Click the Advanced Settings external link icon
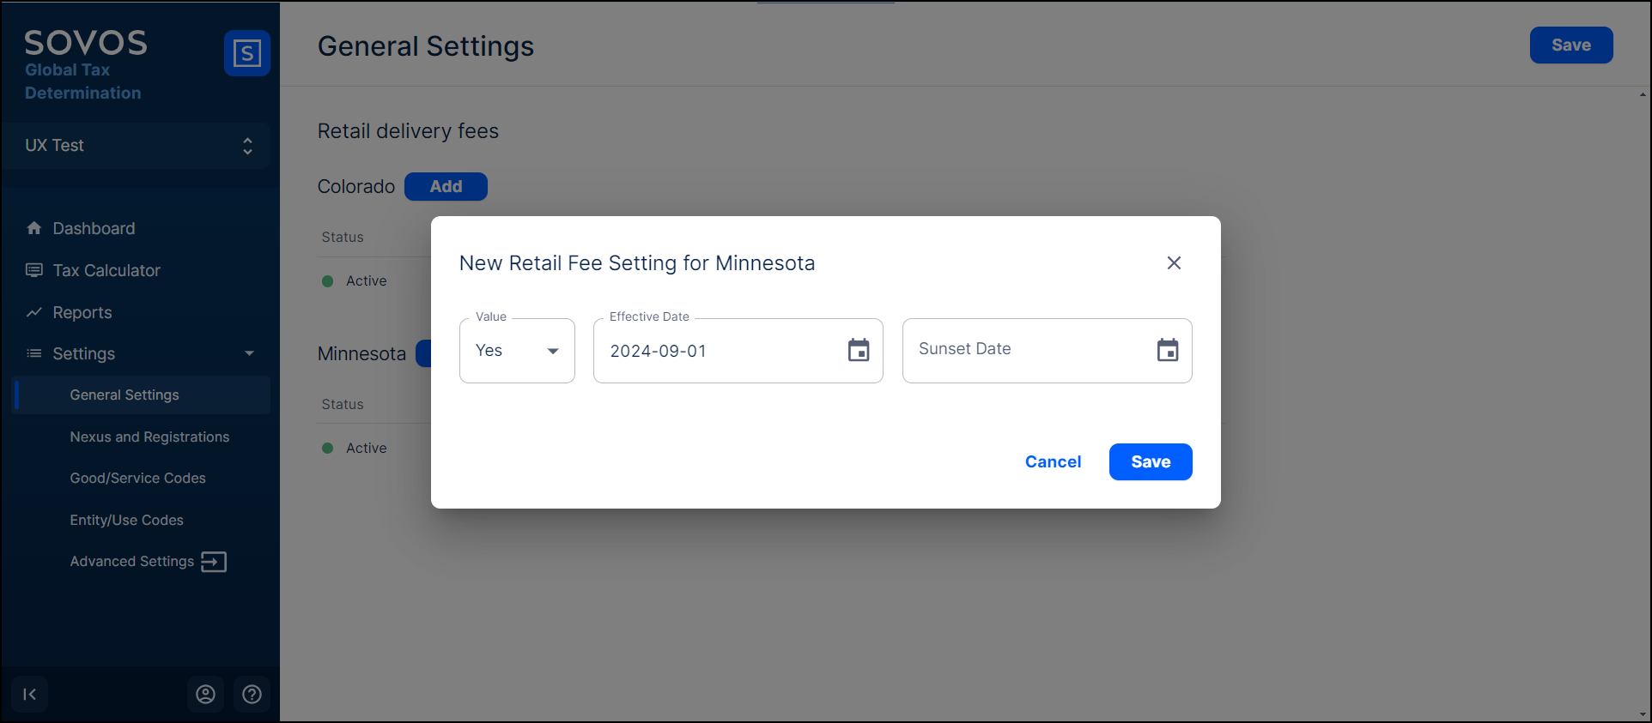The height and width of the screenshot is (723, 1652). coord(214,562)
